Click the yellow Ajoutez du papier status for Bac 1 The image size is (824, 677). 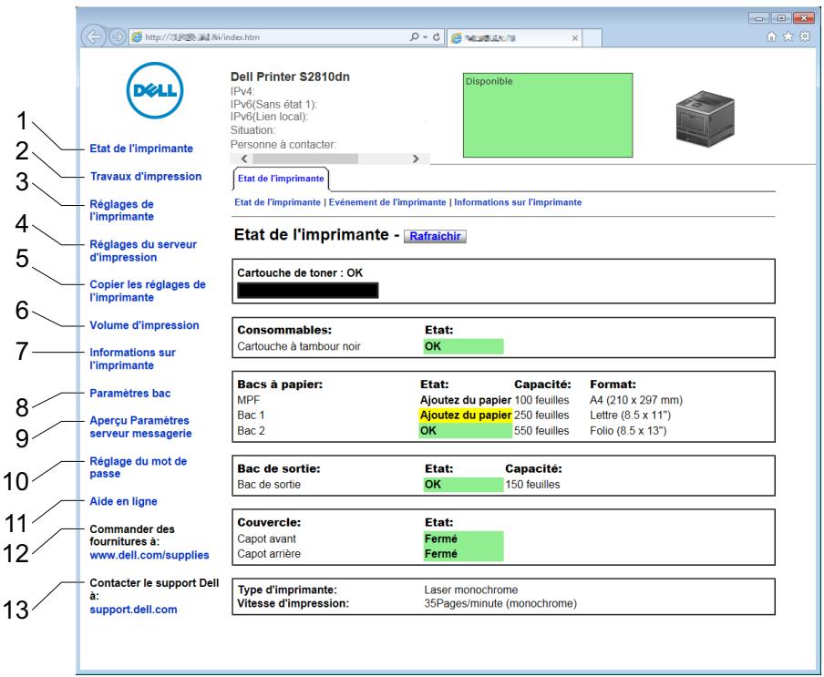(x=466, y=415)
